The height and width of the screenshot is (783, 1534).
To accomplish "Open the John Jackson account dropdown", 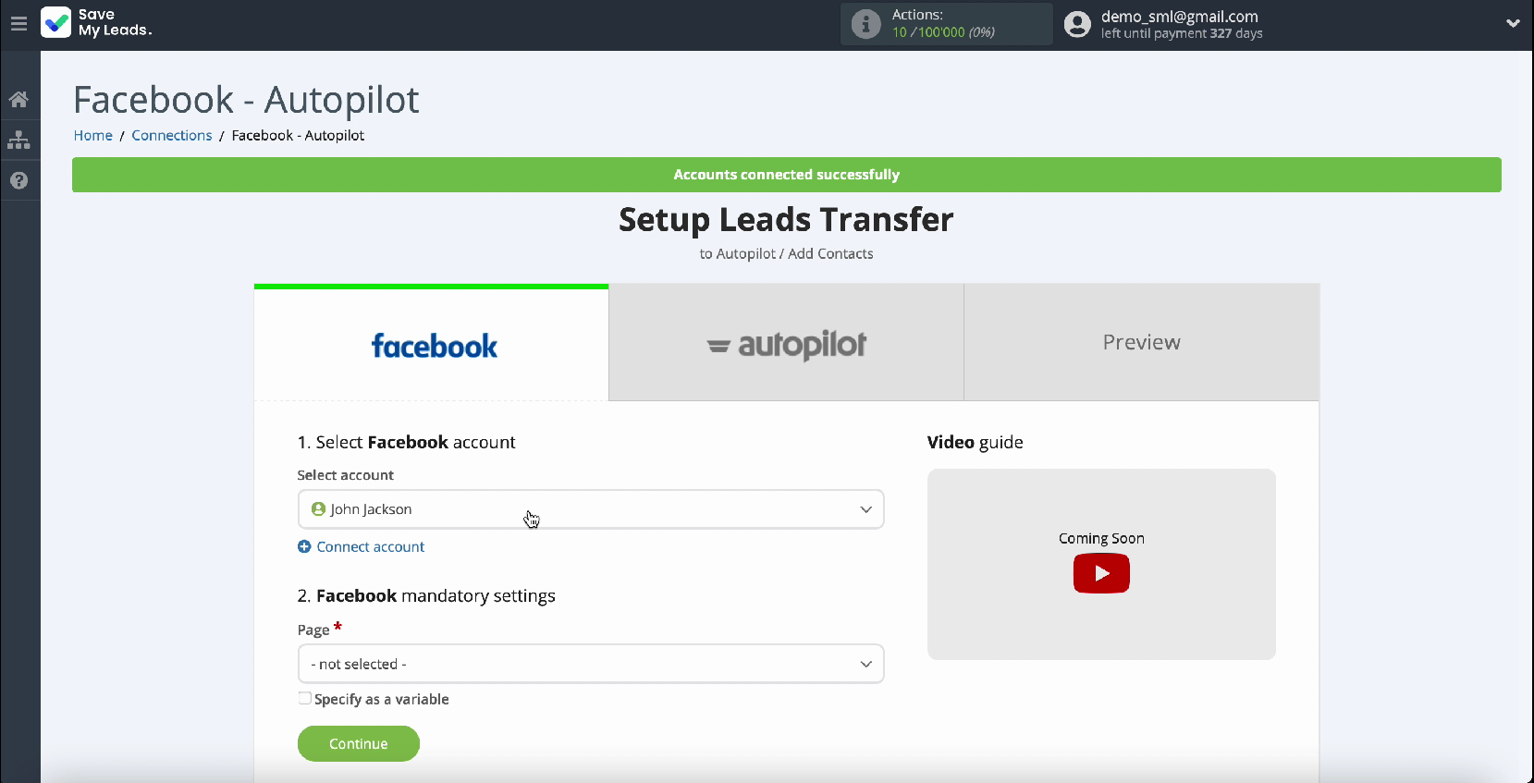I will tap(591, 509).
